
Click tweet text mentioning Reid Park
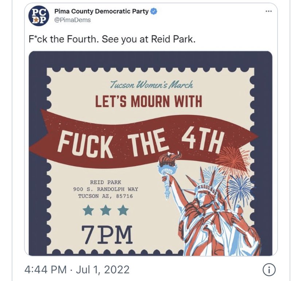pos(112,39)
